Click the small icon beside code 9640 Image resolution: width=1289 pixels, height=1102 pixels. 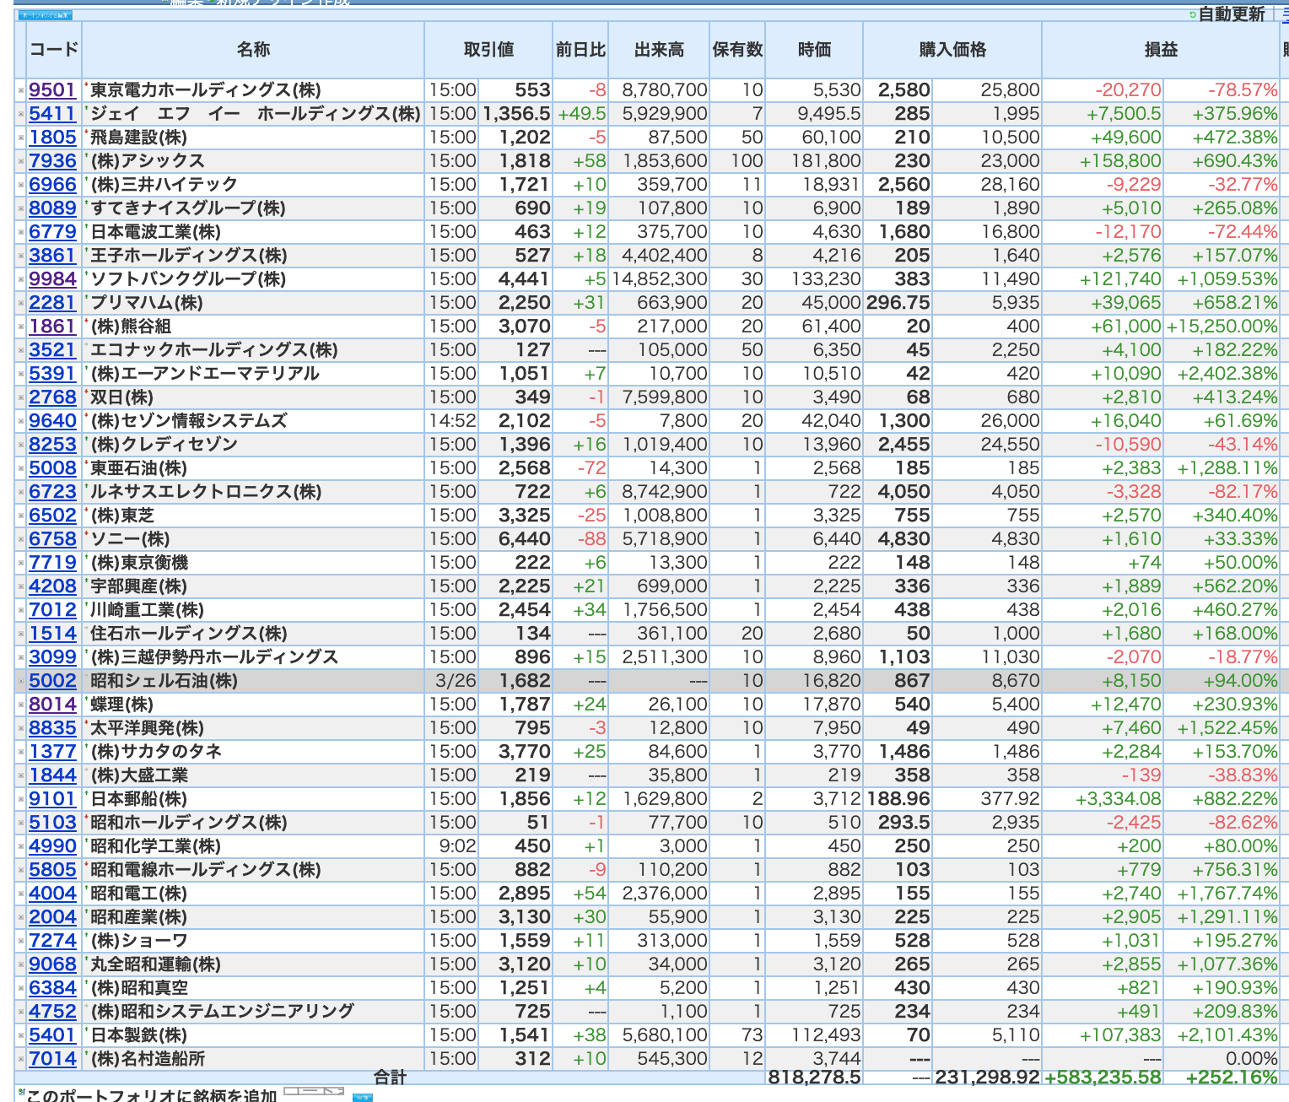(21, 421)
